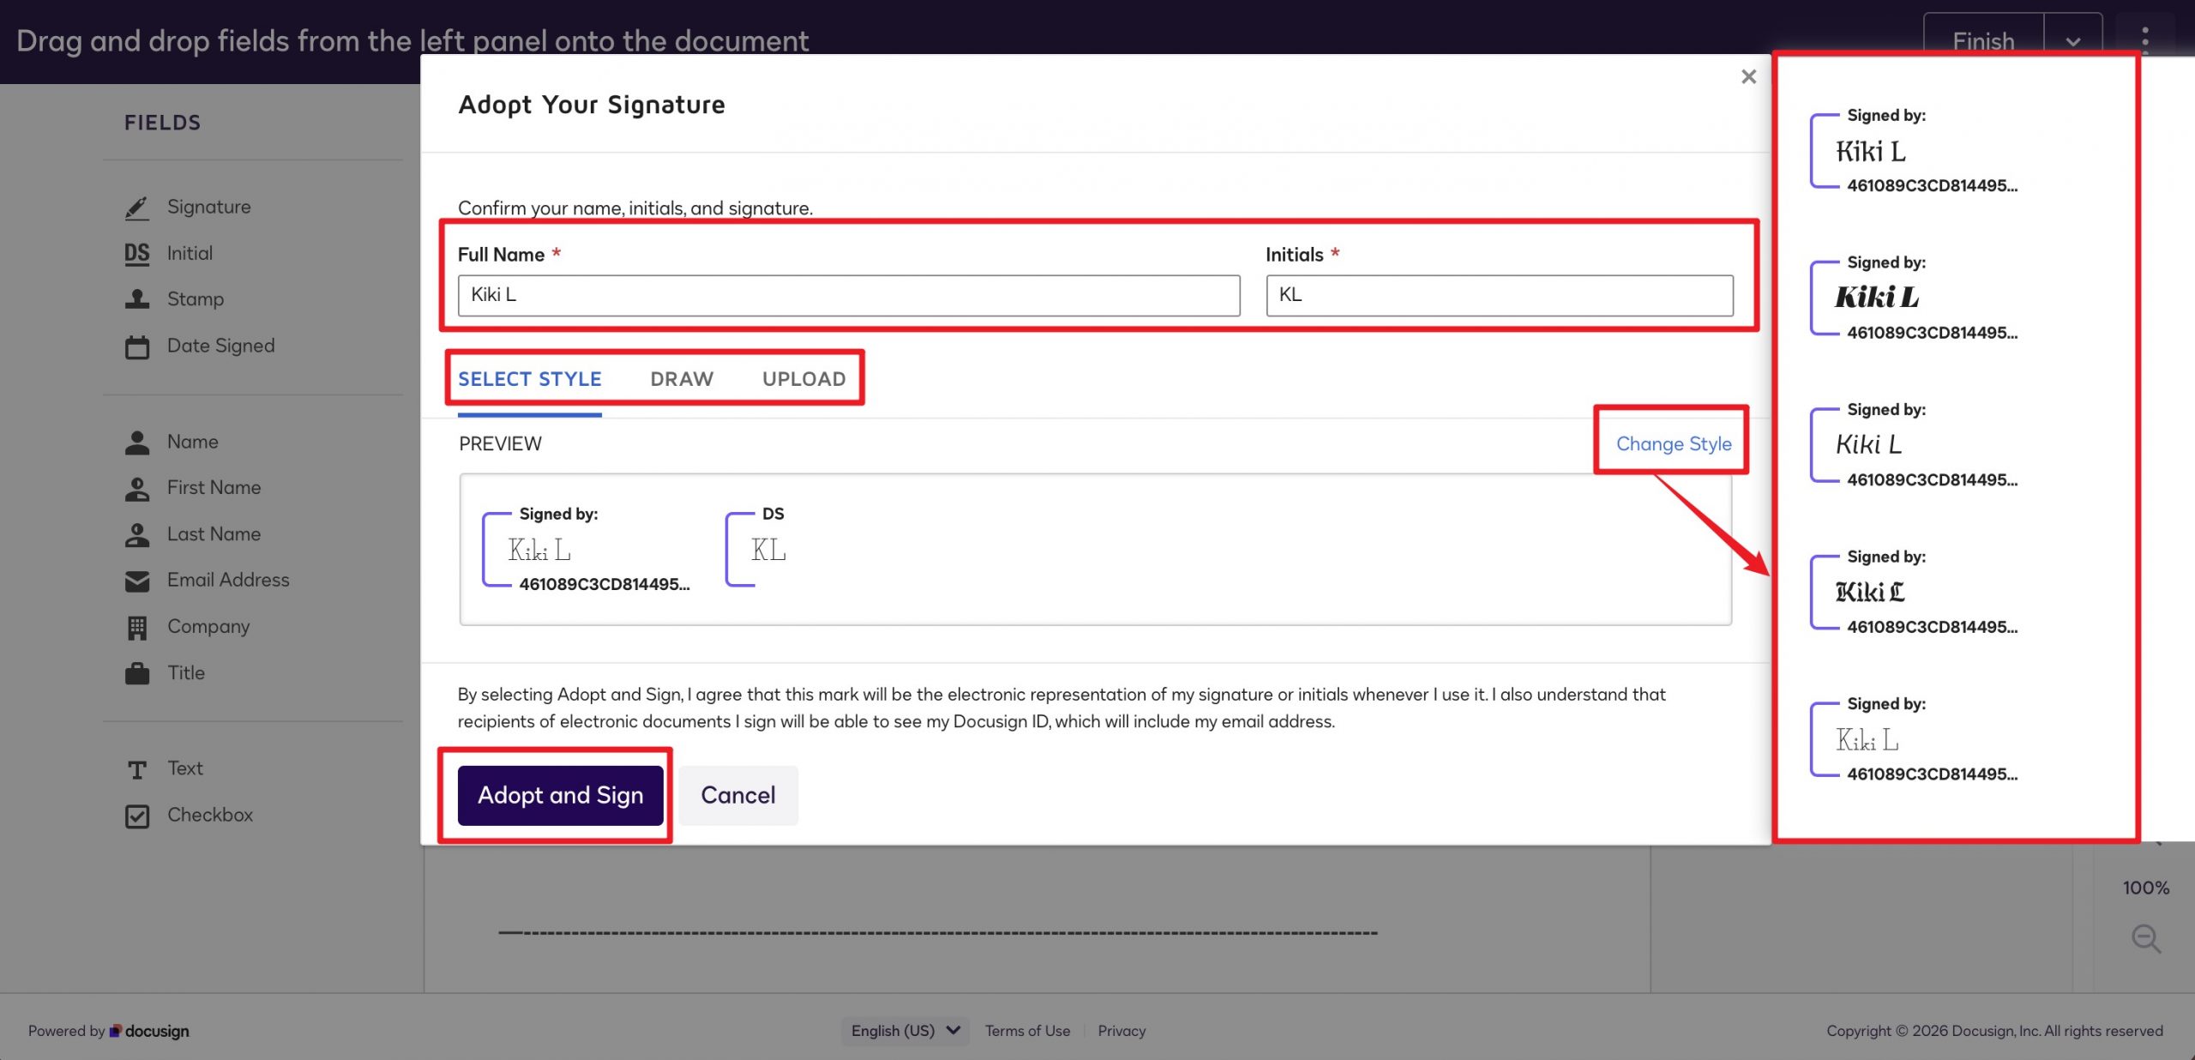Screen dimensions: 2195x1060
Task: Select the First Name field icon
Action: pos(137,489)
